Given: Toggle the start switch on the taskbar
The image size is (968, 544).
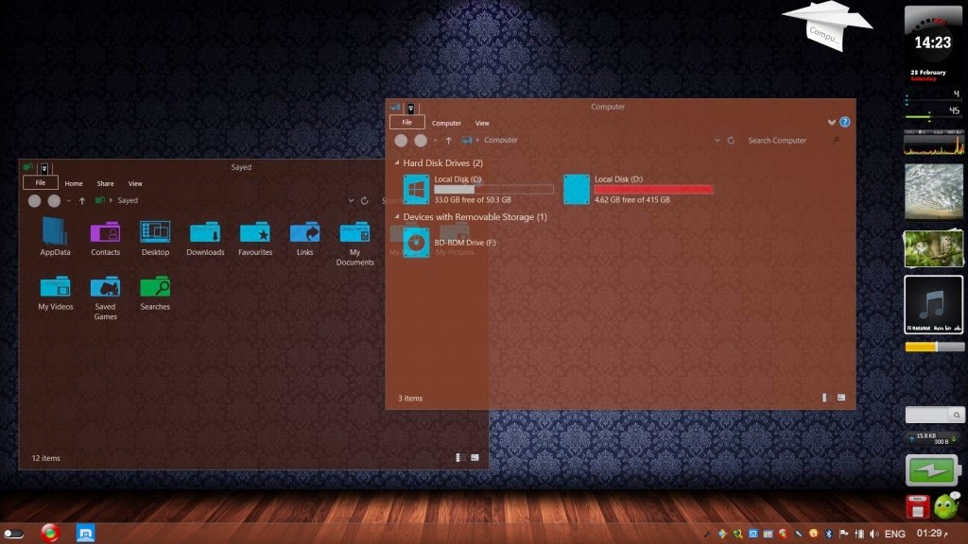Looking at the screenshot, I should pos(13,534).
